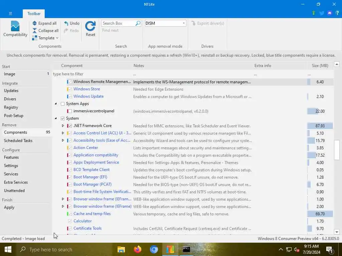Click the search magnifier icon
The width and height of the screenshot is (342, 256).
(138, 23)
